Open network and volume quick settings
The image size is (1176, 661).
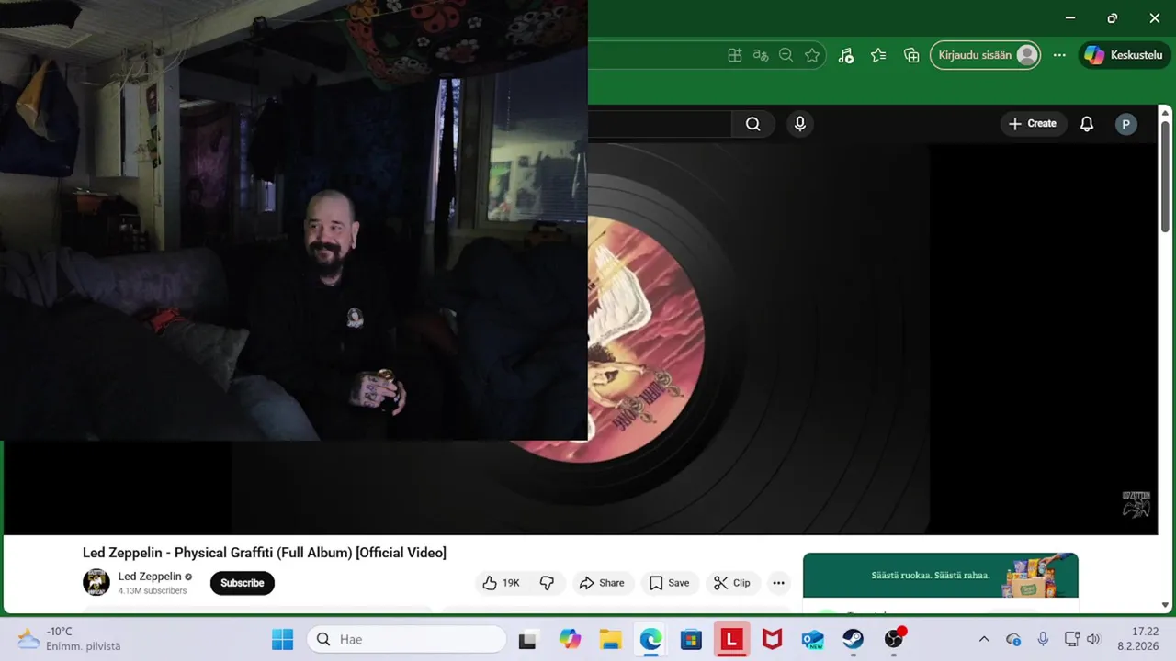(x=1082, y=639)
